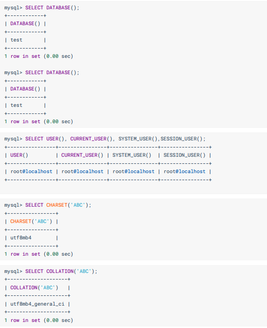This screenshot has width=267, height=328.
Task: Click the USER() column header
Action: point(19,155)
